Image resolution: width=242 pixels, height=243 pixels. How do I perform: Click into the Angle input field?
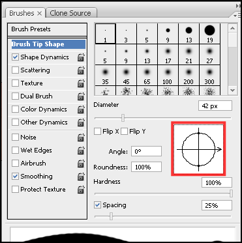coord(146,151)
